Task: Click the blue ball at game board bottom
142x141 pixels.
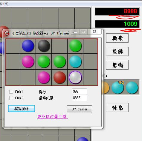Action: (x=83, y=139)
